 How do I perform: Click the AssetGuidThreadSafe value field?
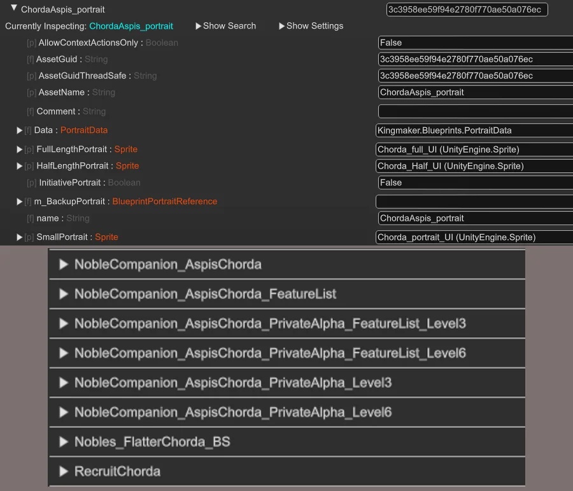click(476, 76)
